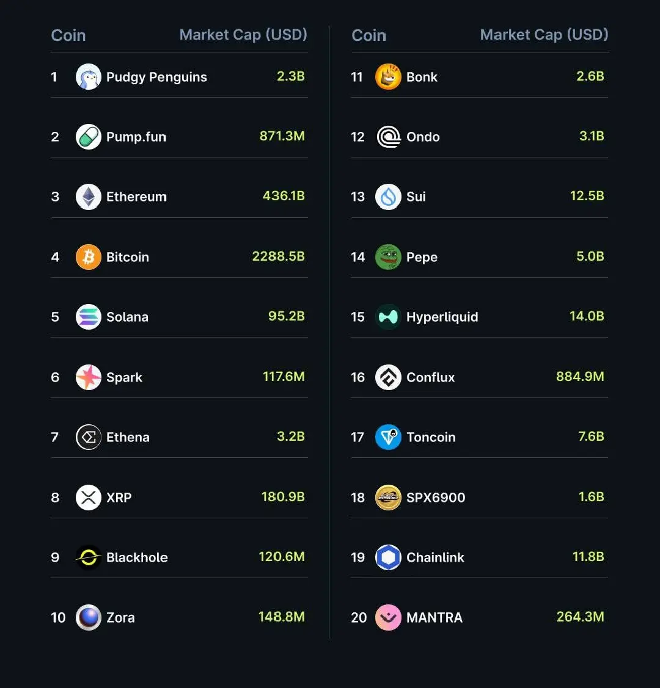Click the MANTRA pink icon

388,617
